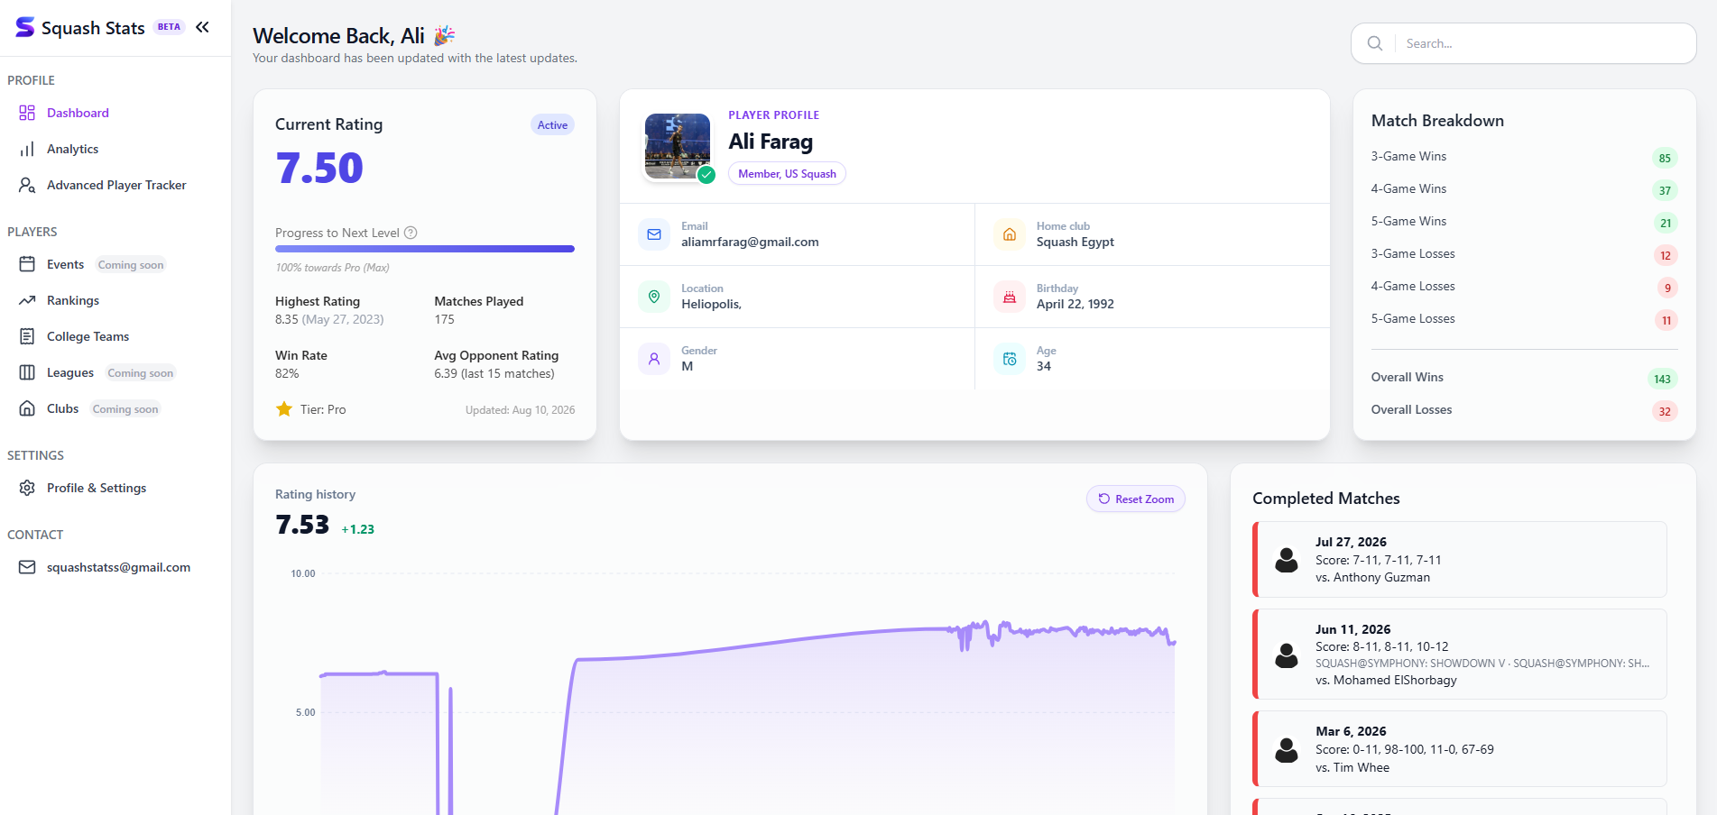The image size is (1717, 815).
Task: Click the Advanced Player Tracker person-search icon
Action: tap(27, 185)
